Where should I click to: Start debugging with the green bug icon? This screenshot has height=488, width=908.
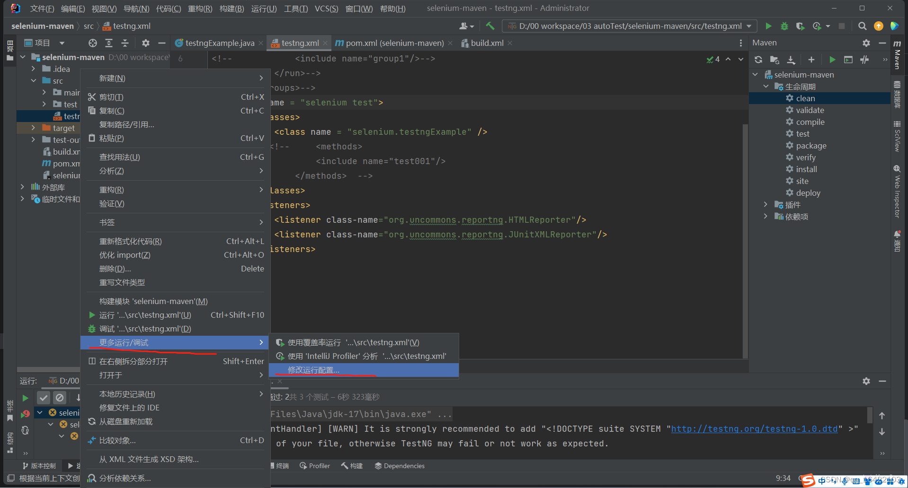click(784, 26)
